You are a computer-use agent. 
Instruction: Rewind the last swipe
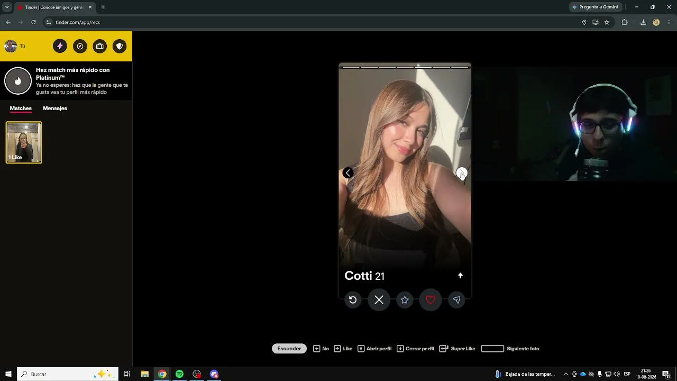click(x=353, y=300)
